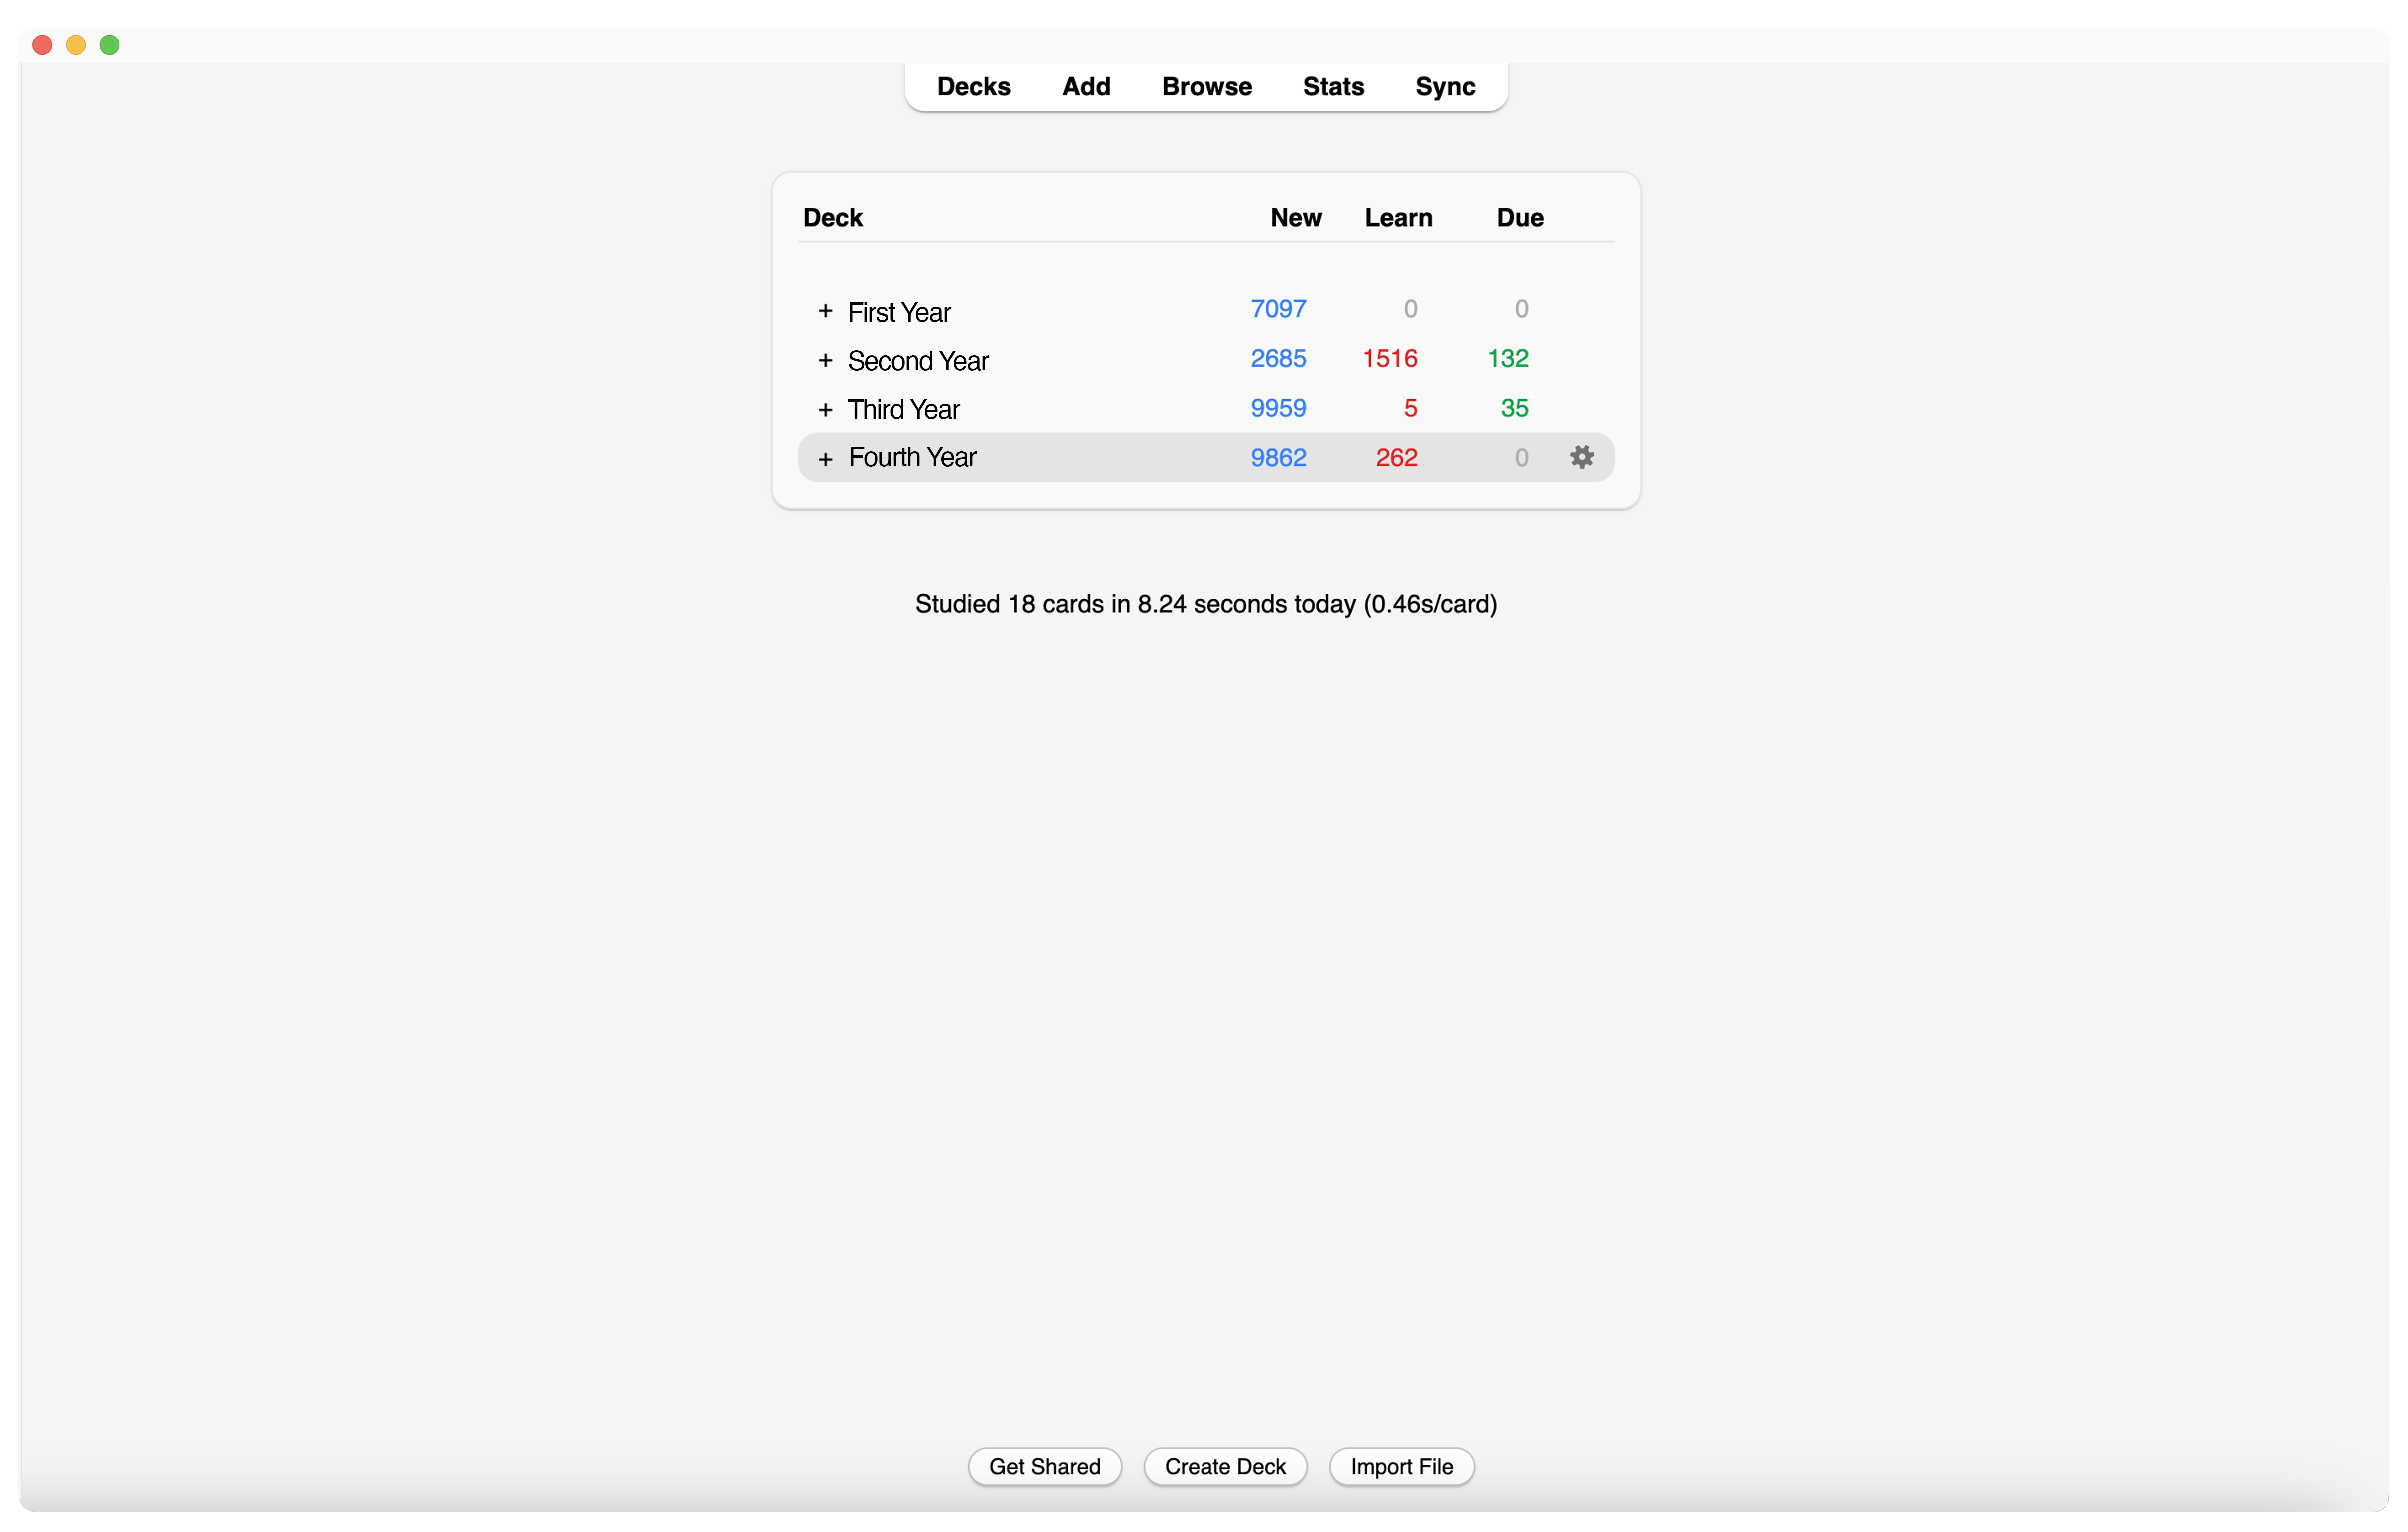Open the Get Shared decks page

tap(1044, 1466)
